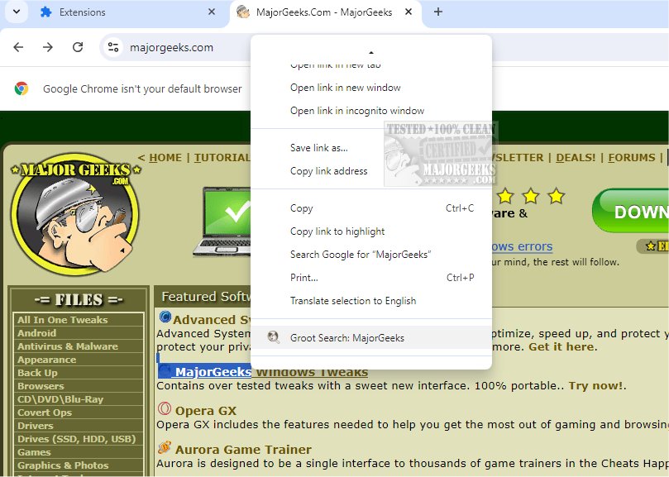Open All In One Tweaks category
This screenshot has height=477, width=669.
(x=62, y=320)
